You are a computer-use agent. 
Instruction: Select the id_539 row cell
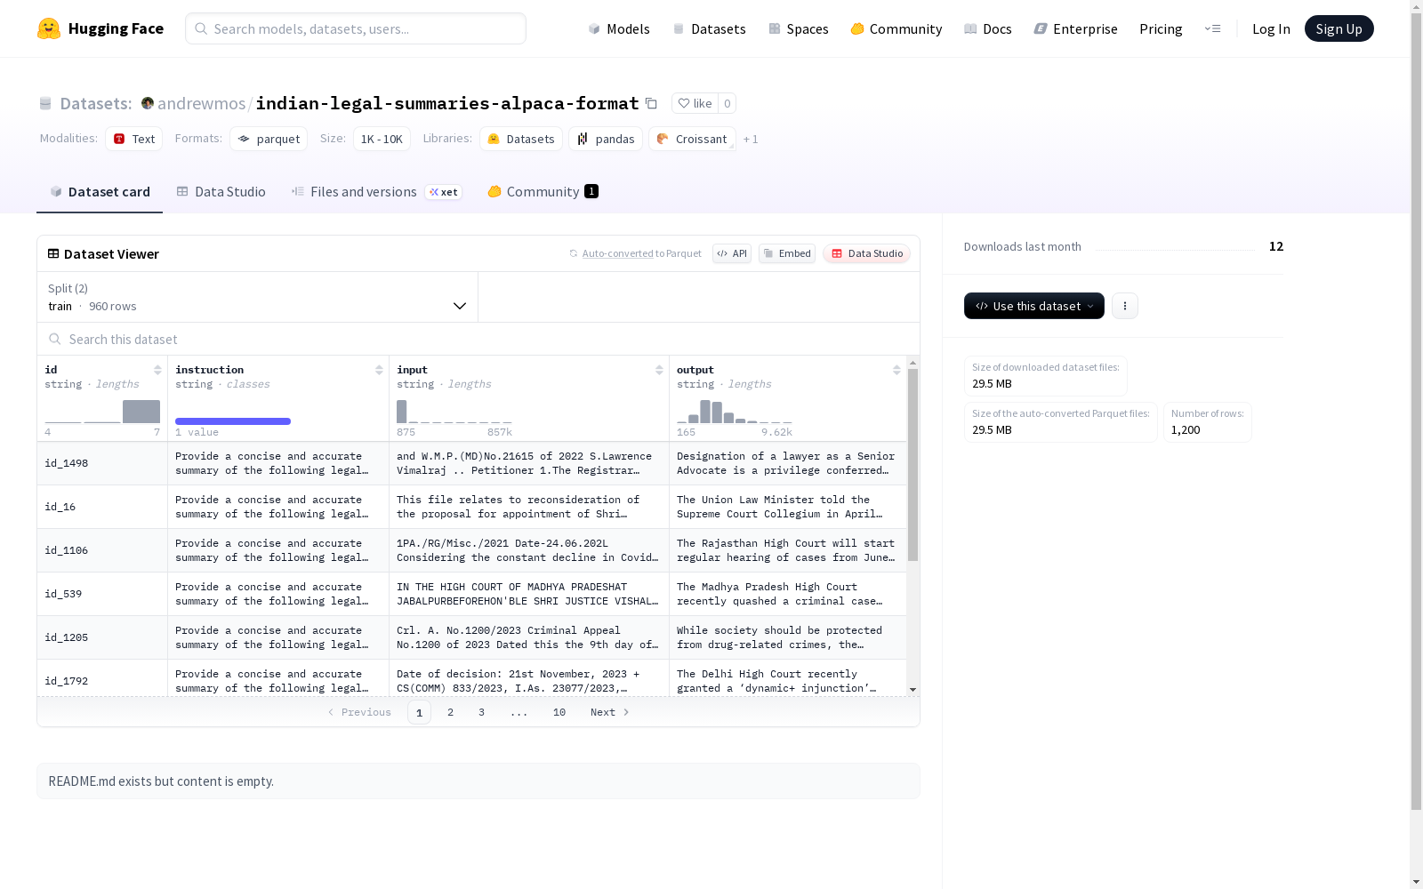[102, 594]
